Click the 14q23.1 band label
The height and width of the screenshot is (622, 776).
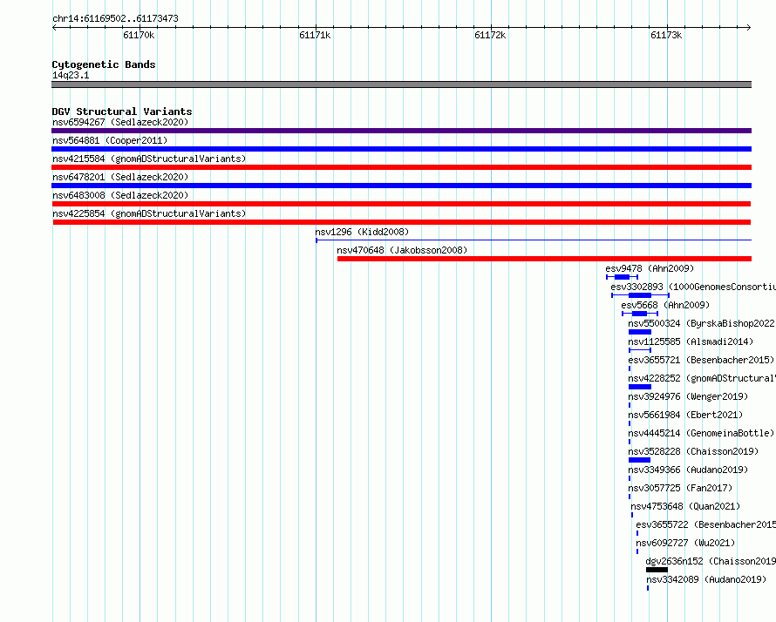tap(71, 75)
